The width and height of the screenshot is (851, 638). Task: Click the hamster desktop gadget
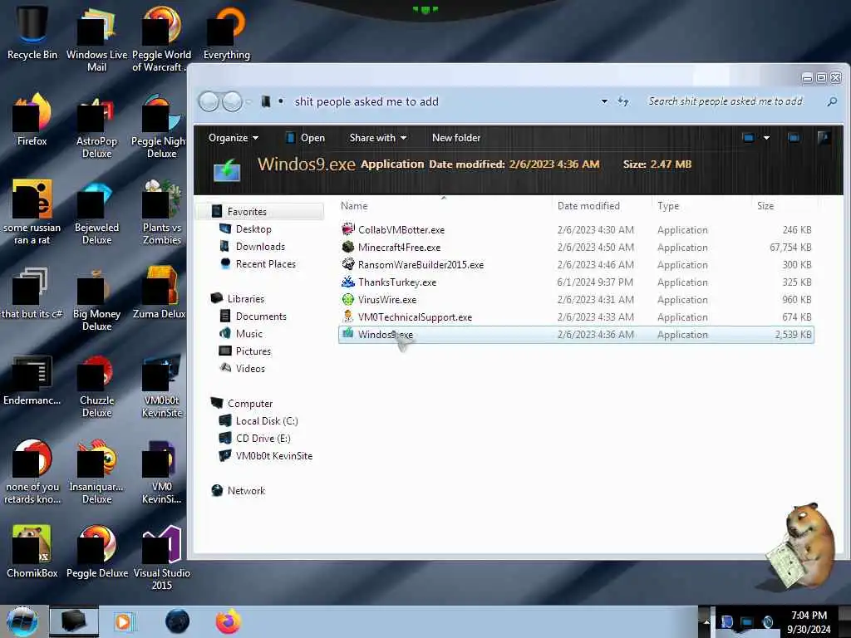pos(801,545)
